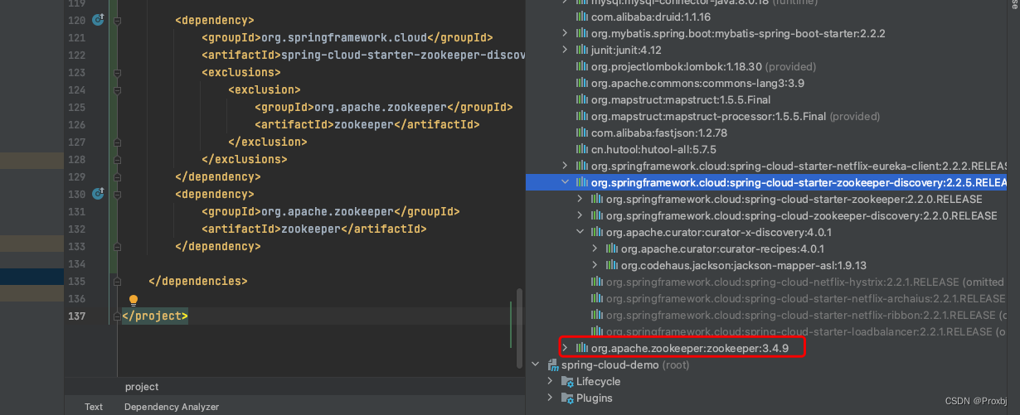Image resolution: width=1020 pixels, height=415 pixels.
Task: Collapse spring-cloud-starter-zookeeper-discovery:2.2.5 node
Action: coord(565,182)
